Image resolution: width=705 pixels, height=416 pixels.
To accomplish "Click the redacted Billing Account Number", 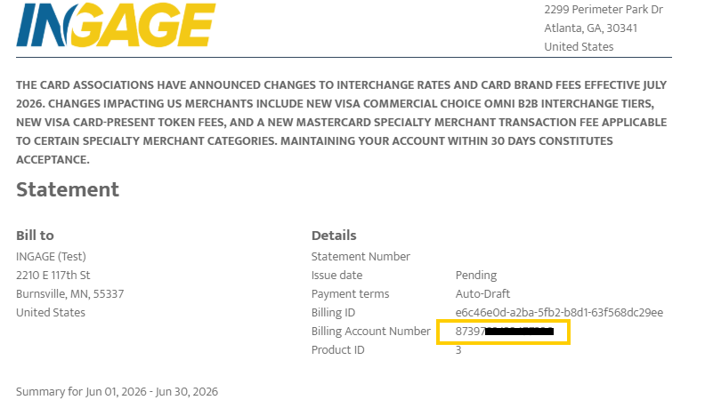I will [505, 332].
